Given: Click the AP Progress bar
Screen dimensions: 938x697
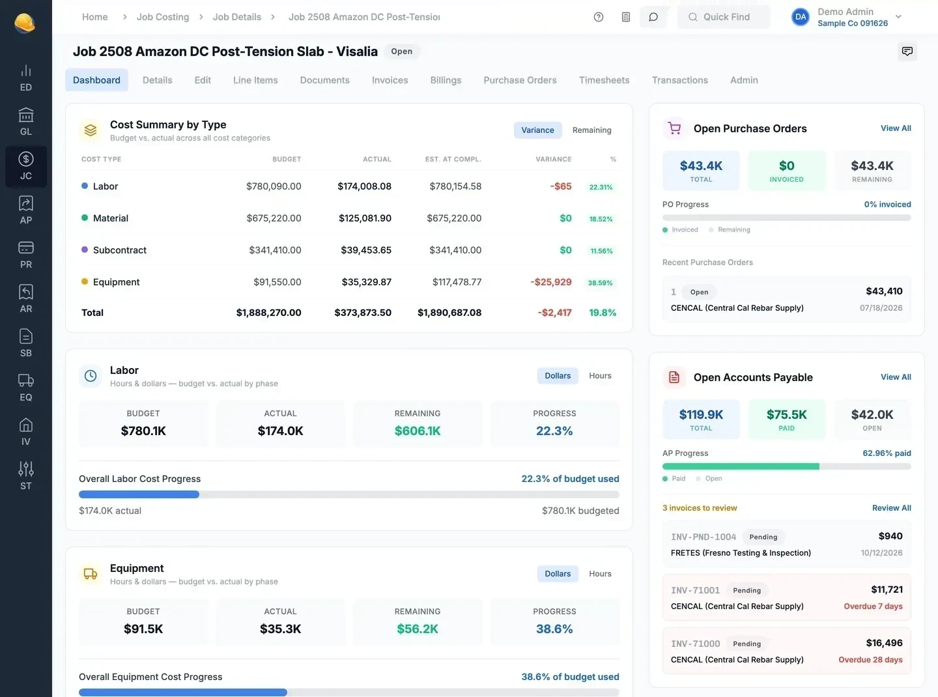Looking at the screenshot, I should tap(787, 466).
